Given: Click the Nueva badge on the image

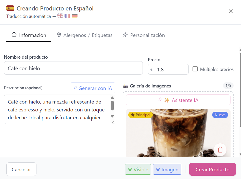Looking at the screenshot, I should 220,115.
